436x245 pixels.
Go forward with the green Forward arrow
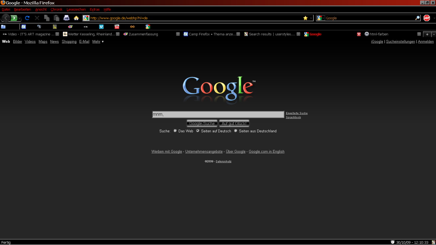pyautogui.click(x=14, y=18)
